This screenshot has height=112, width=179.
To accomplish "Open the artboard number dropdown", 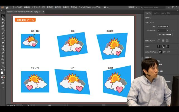I will coord(167,31).
